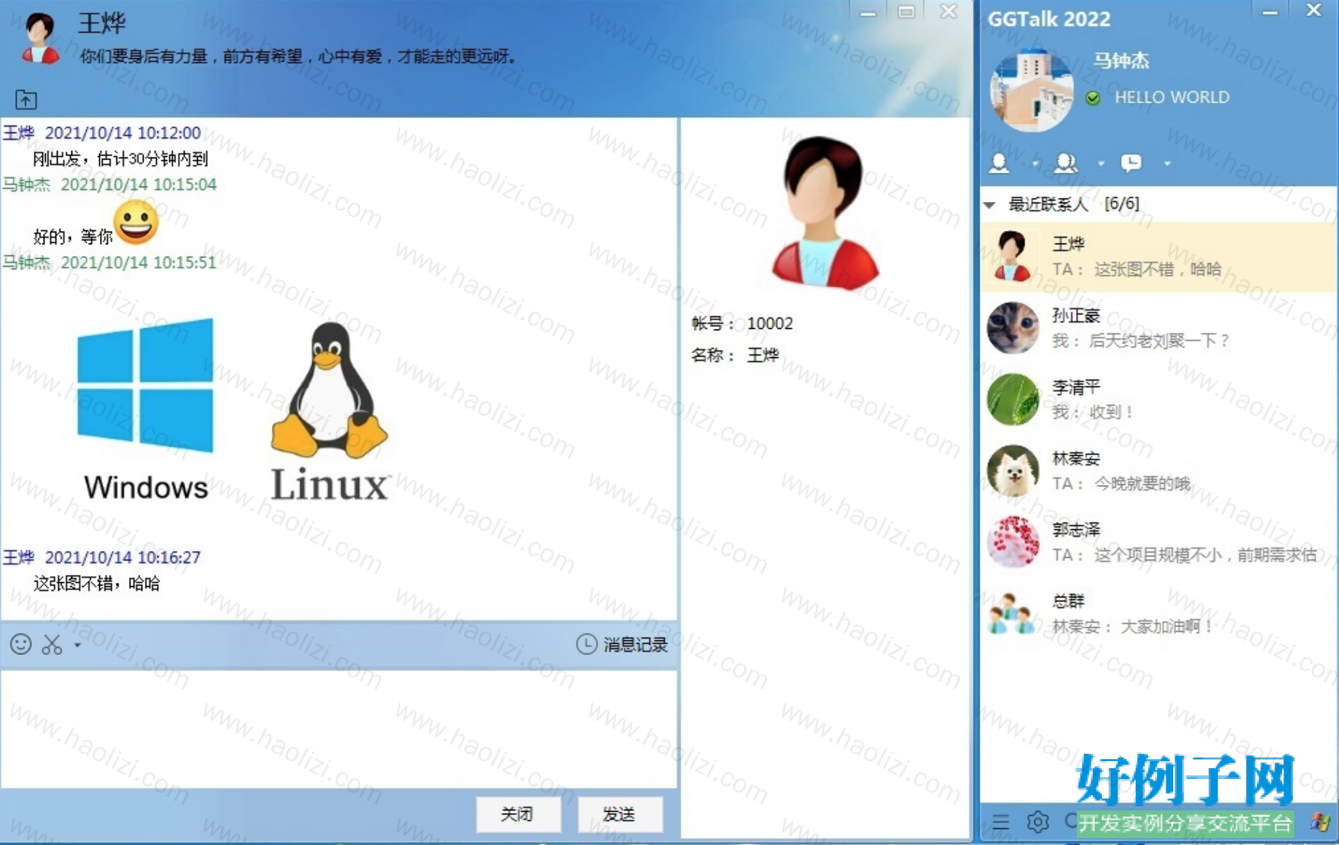
Task: Switch to the contacts list icon tab
Action: coord(999,163)
